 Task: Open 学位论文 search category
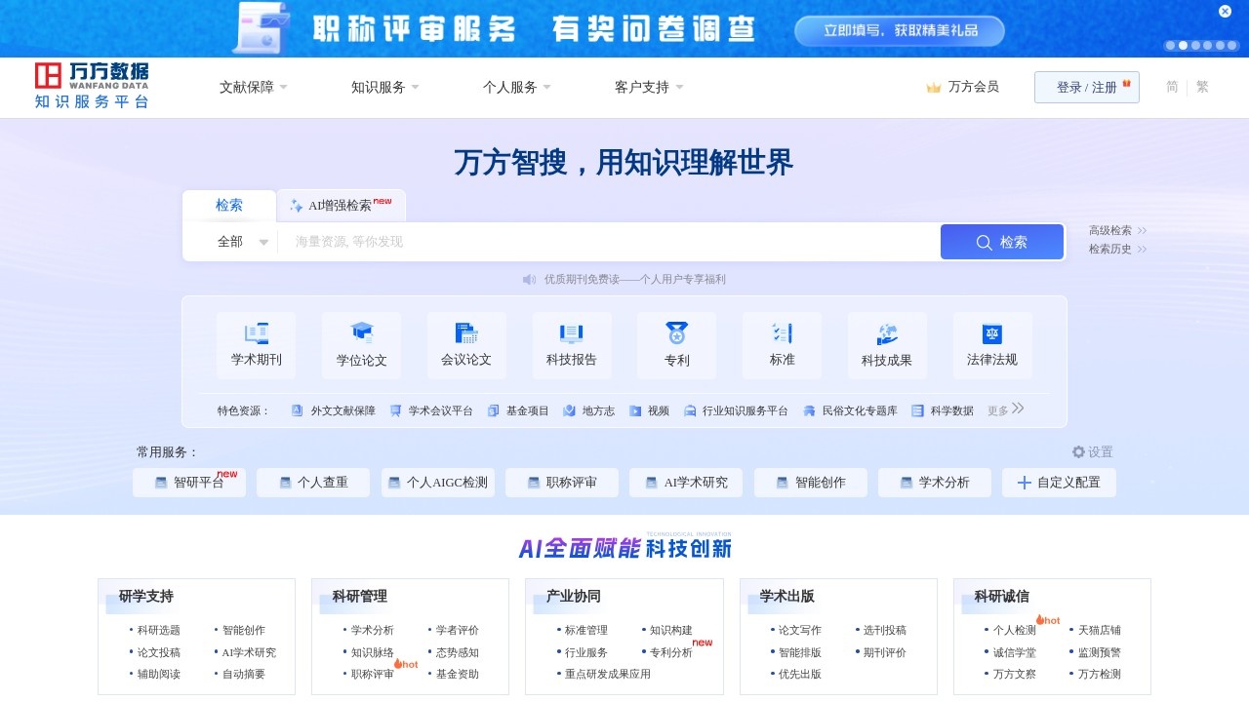[x=362, y=344]
